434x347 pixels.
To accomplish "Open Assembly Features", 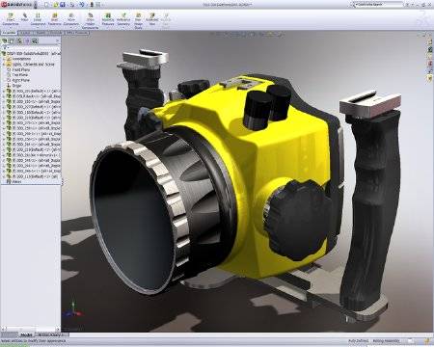I will (108, 18).
